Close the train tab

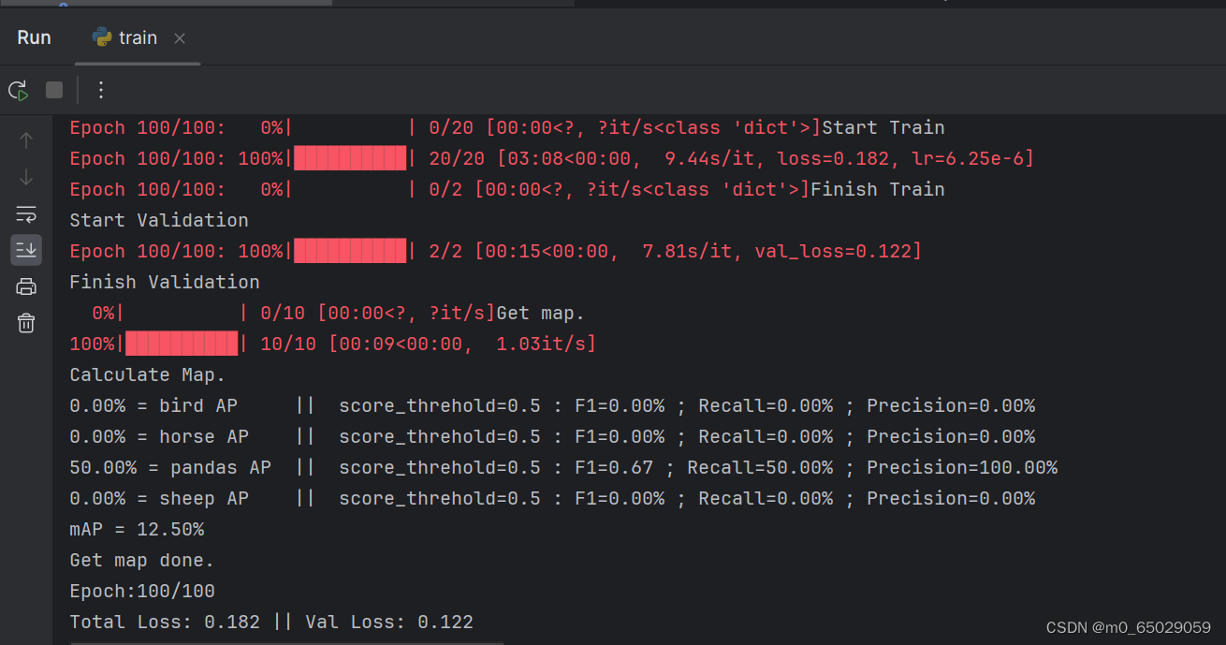click(x=179, y=38)
